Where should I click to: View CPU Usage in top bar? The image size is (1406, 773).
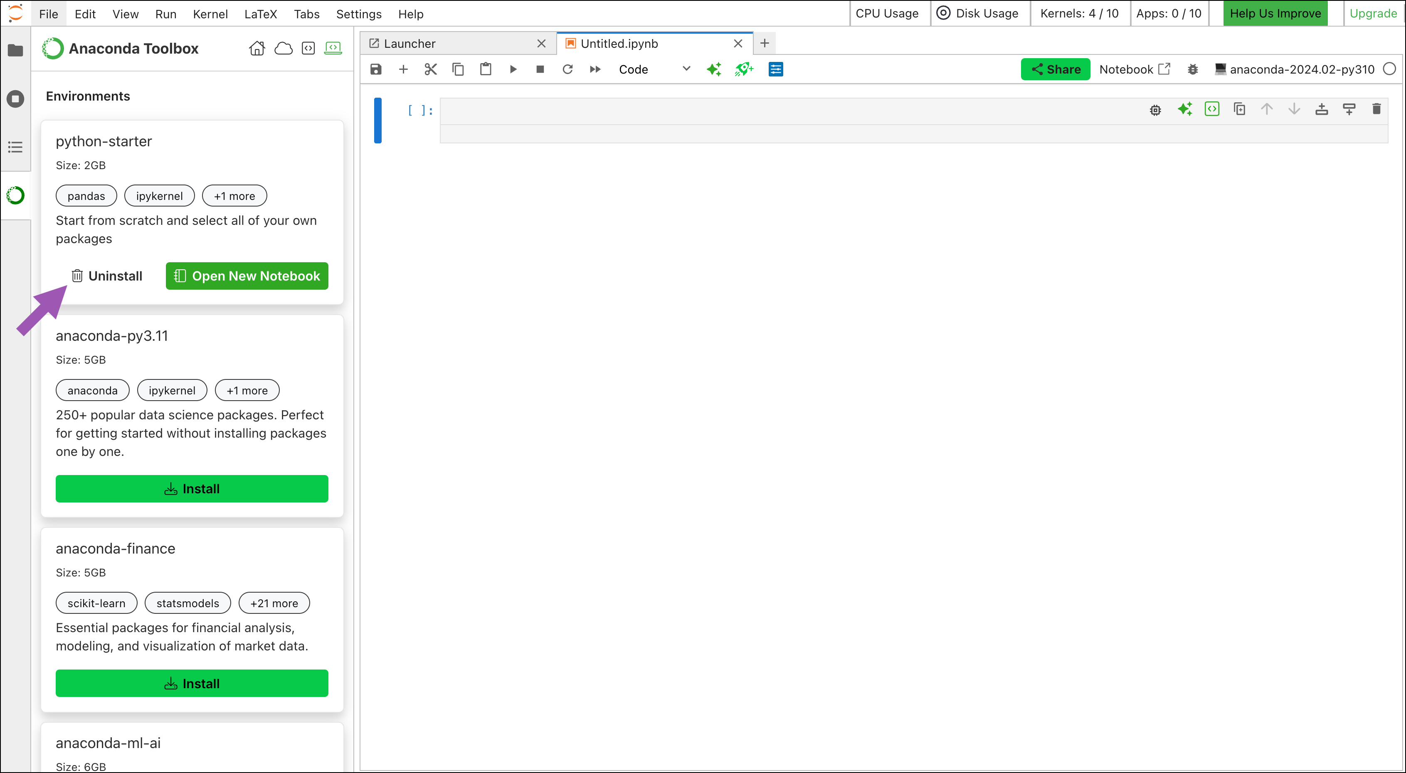(887, 14)
